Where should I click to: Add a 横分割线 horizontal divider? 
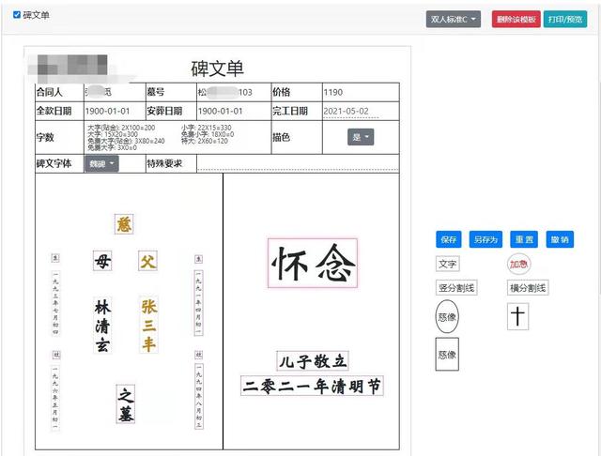(528, 287)
